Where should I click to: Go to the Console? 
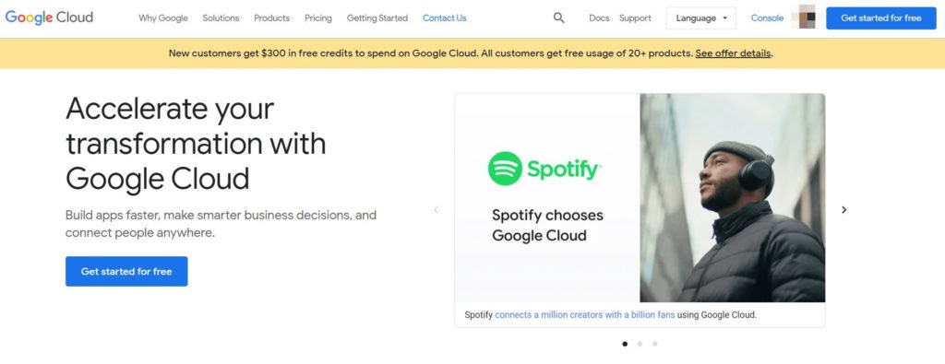pyautogui.click(x=767, y=18)
